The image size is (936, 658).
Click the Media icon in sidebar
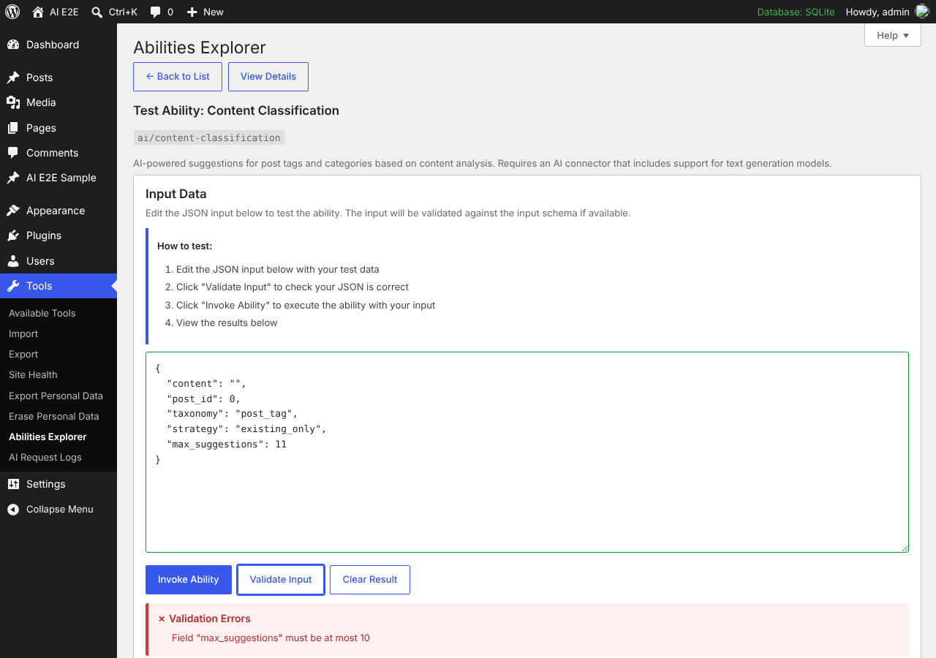click(13, 102)
